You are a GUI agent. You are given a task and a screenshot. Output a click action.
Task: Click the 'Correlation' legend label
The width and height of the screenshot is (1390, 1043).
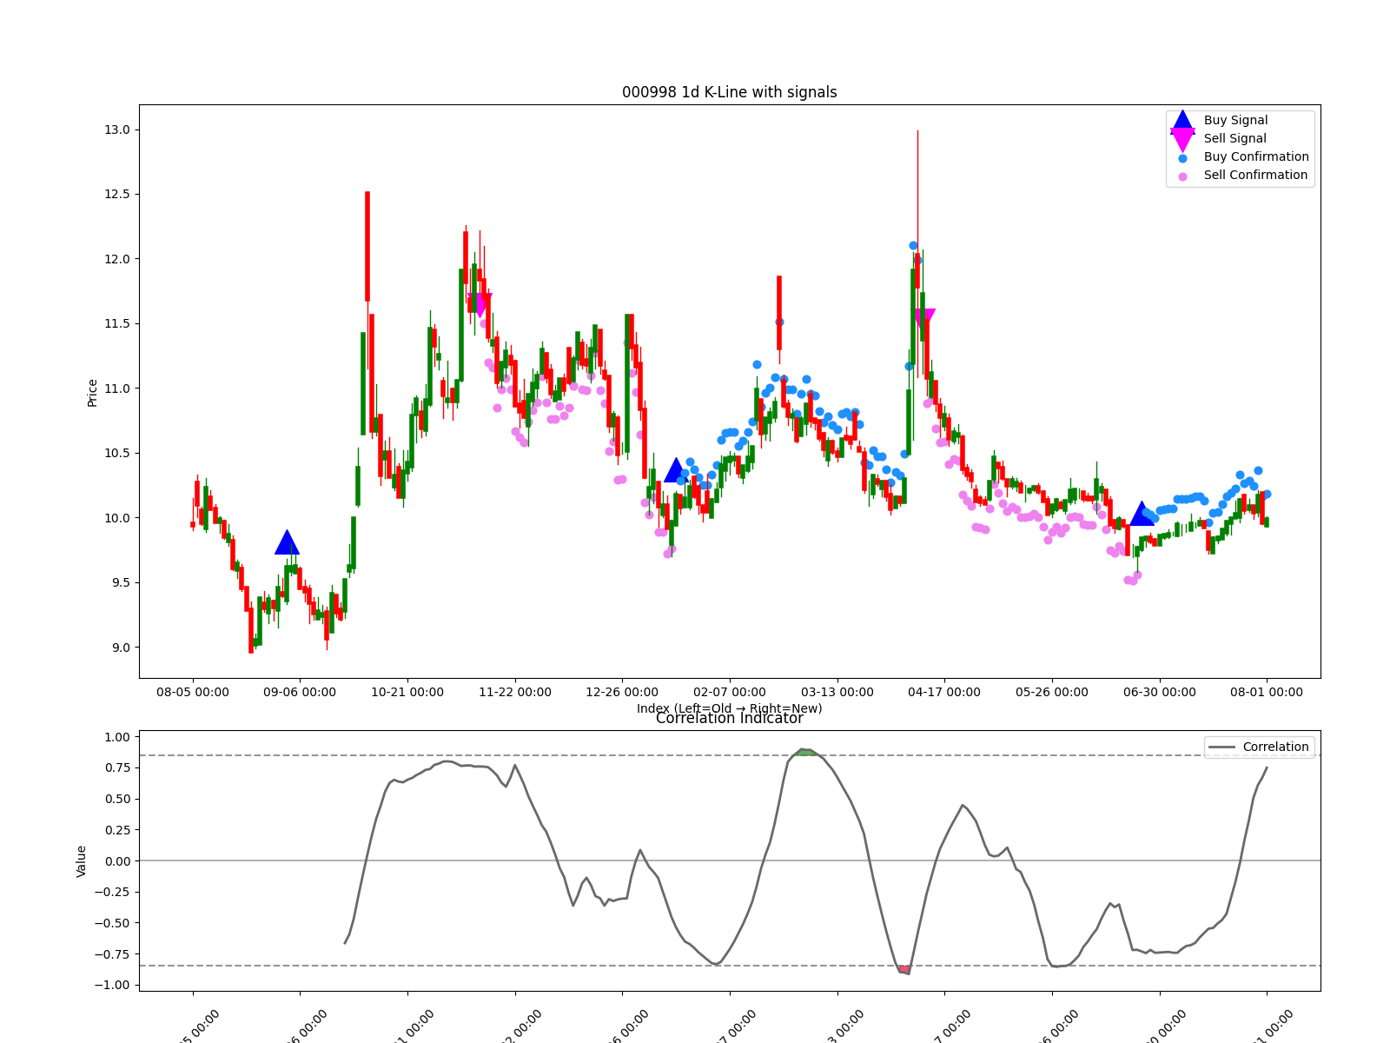[1275, 747]
